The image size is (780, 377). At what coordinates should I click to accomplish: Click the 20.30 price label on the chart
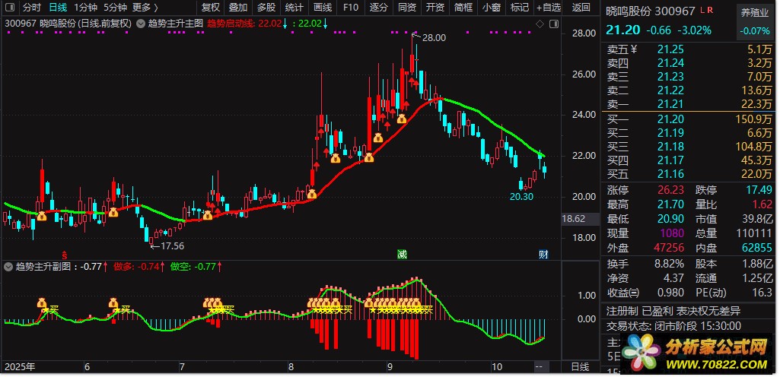tap(521, 196)
